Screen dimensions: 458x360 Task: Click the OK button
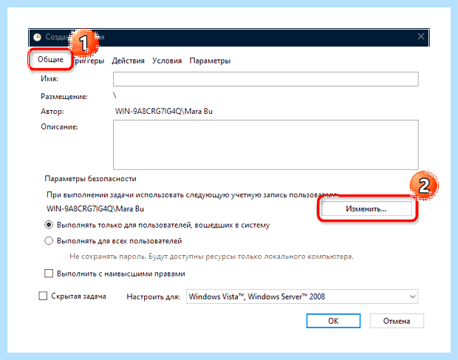(333, 321)
